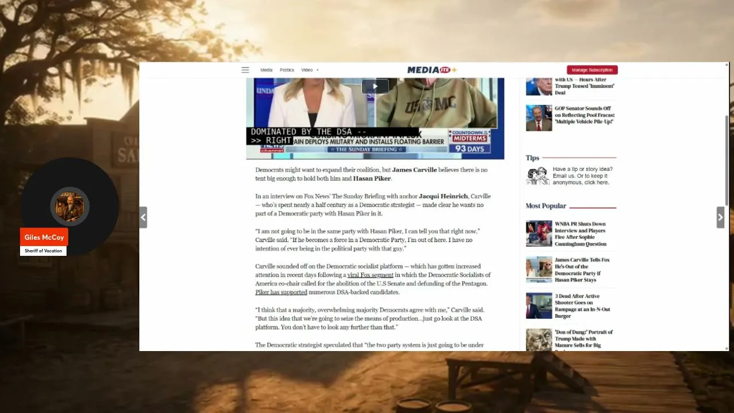Click the bold name 'James Carville' in the article
Image resolution: width=734 pixels, height=413 pixels.
point(415,170)
